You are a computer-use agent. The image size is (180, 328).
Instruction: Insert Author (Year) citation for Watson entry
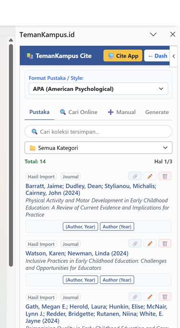117,280
